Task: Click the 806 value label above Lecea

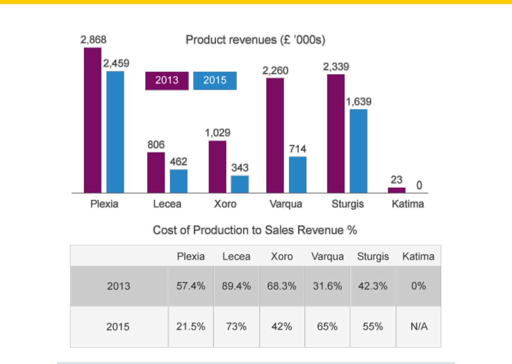Action: click(156, 145)
